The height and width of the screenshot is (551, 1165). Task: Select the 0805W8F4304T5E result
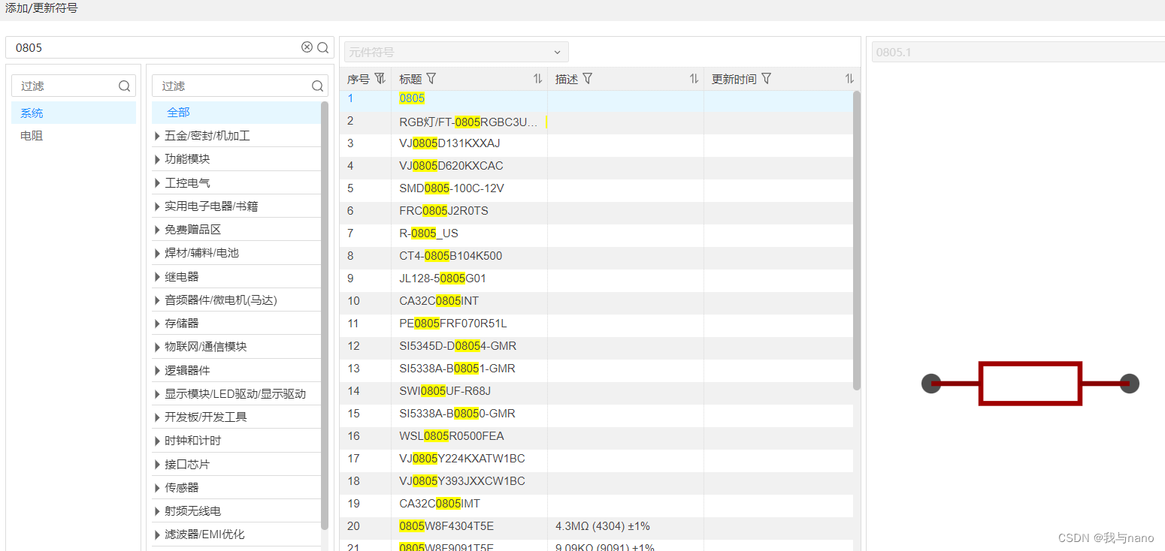point(596,528)
